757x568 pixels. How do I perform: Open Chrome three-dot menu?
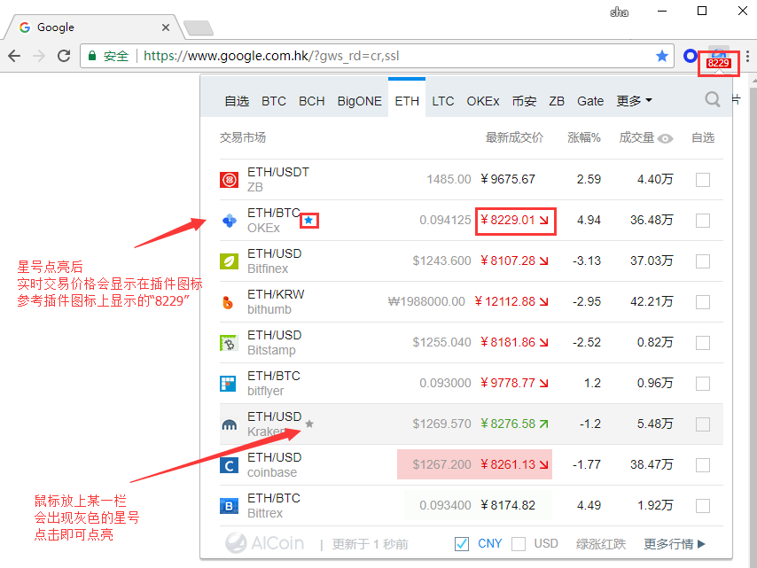[x=747, y=56]
